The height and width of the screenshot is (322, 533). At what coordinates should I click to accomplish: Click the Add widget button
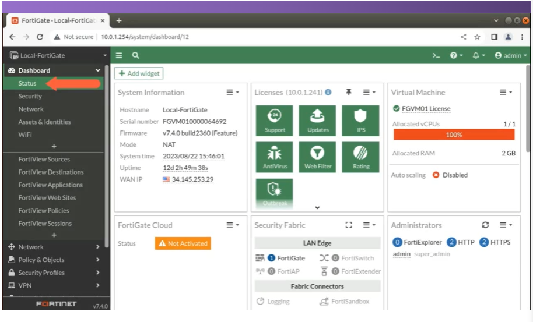tap(139, 73)
